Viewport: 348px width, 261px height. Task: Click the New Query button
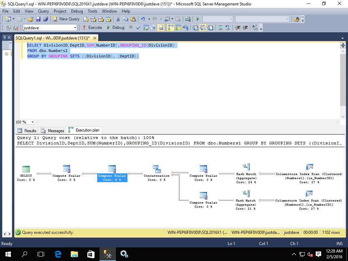pos(66,19)
